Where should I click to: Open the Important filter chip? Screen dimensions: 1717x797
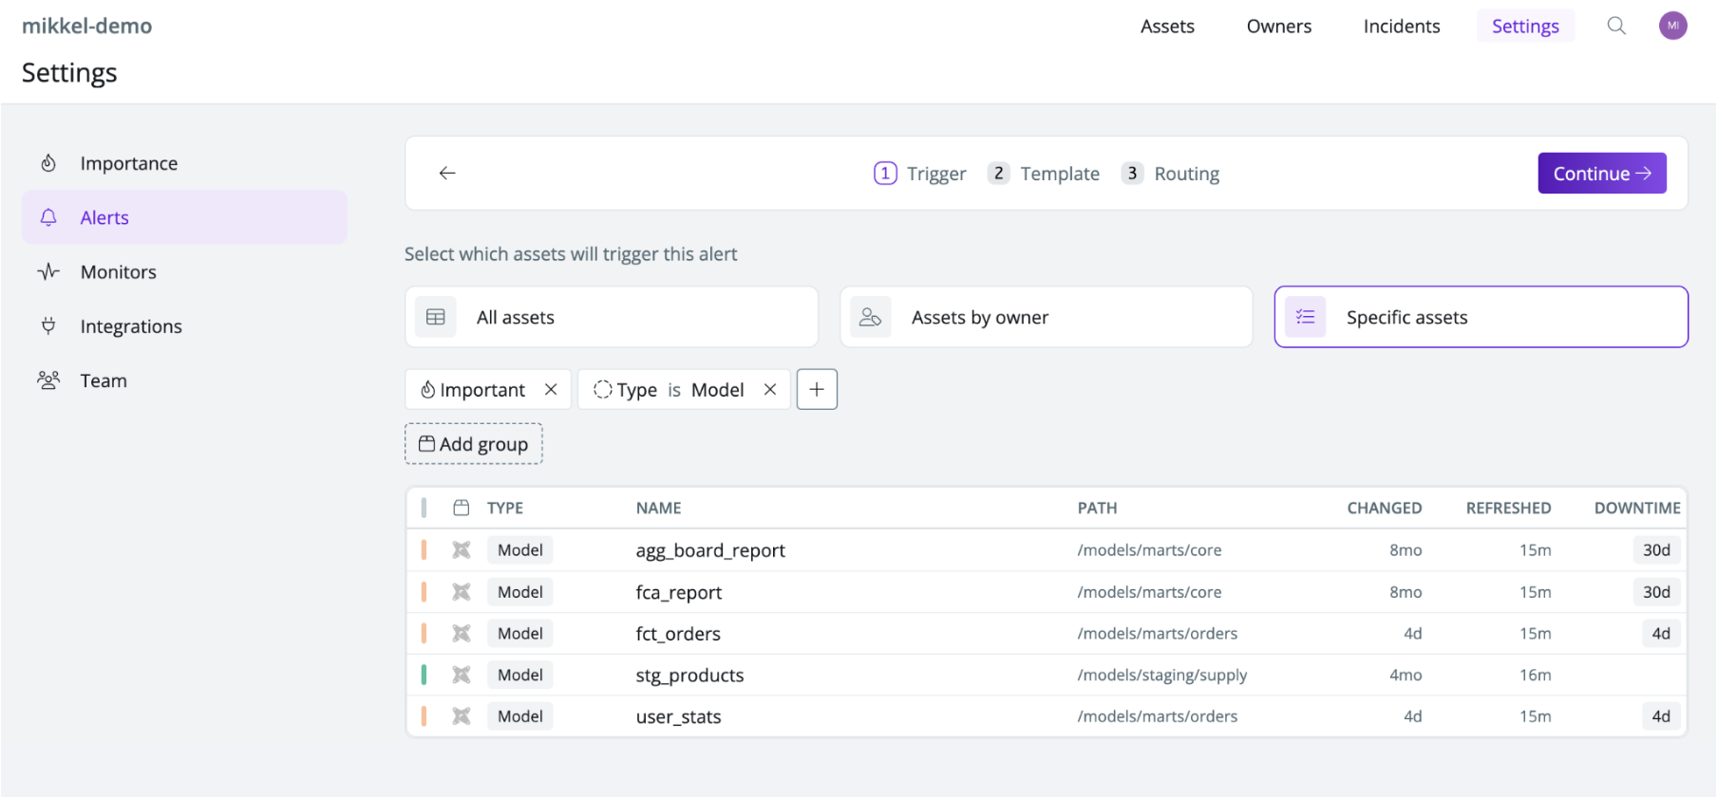[x=473, y=389]
